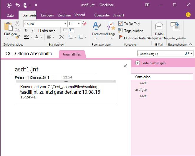Decrease indent of the paragraph
Image resolution: width=195 pixels, height=156 pixels.
pos(65,30)
